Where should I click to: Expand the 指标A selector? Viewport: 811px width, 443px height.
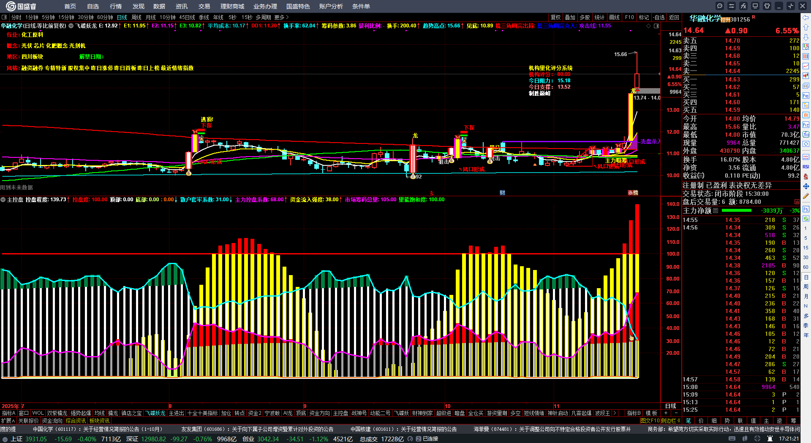(9, 413)
